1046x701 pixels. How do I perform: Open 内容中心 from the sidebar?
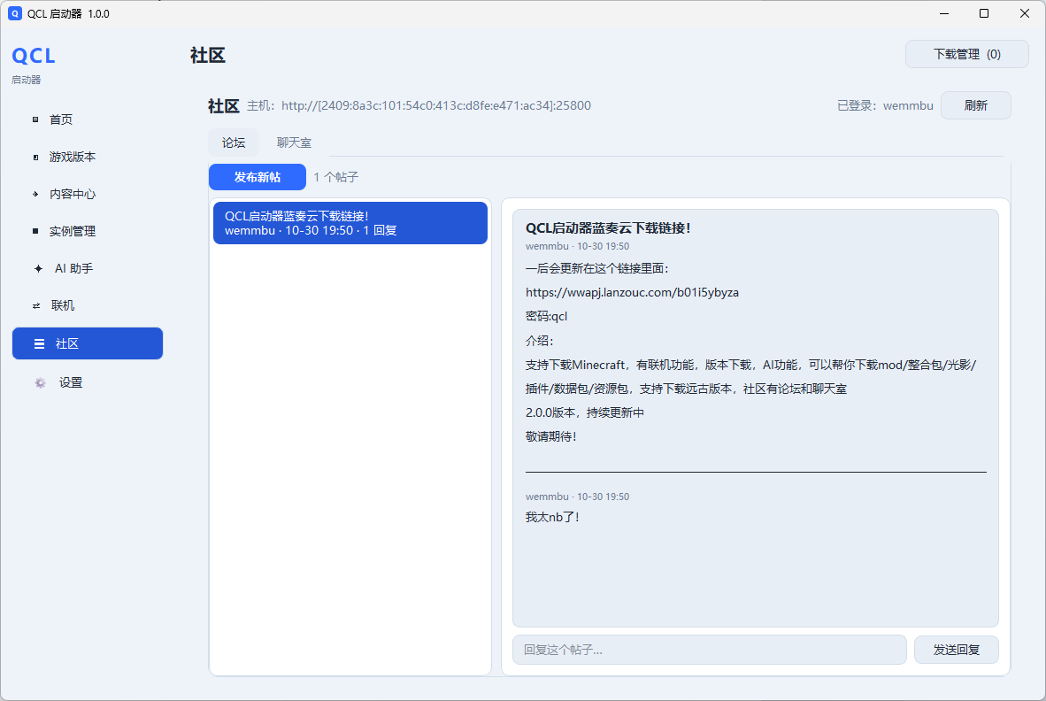(88, 194)
